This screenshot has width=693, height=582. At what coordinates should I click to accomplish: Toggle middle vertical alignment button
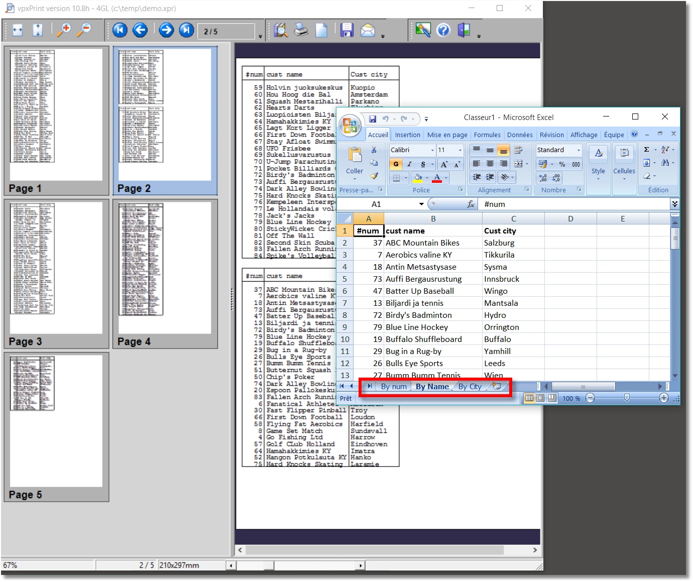pyautogui.click(x=490, y=150)
